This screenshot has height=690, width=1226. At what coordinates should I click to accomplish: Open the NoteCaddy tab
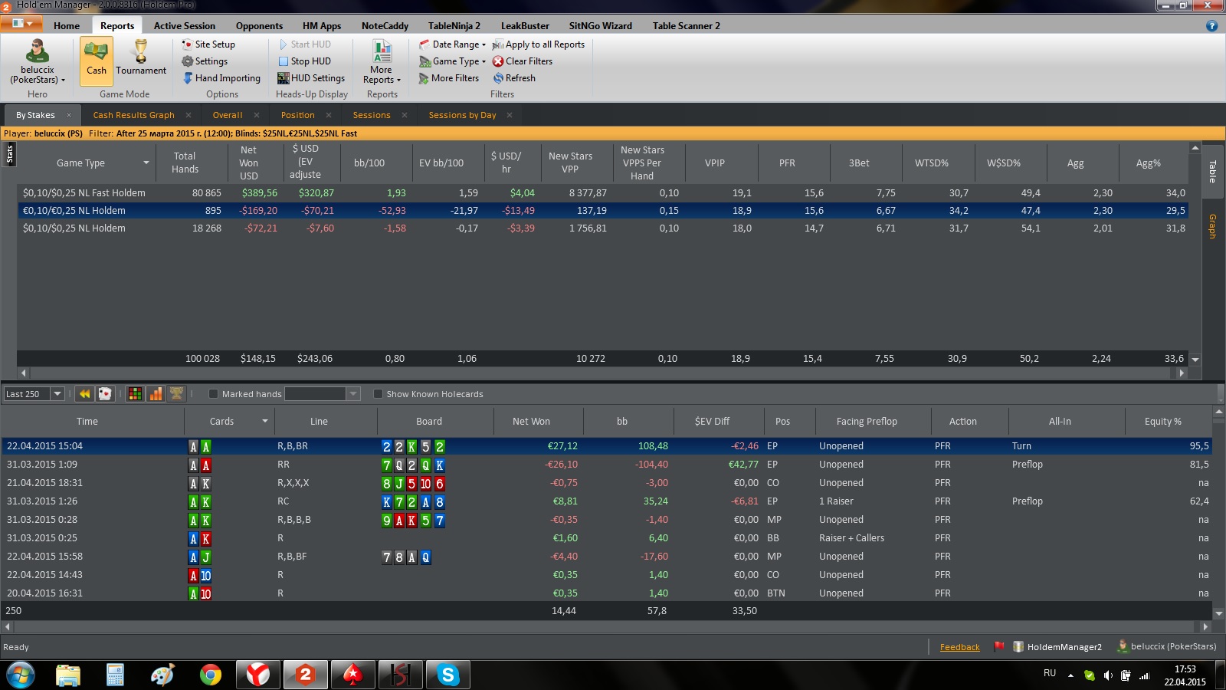coord(385,25)
